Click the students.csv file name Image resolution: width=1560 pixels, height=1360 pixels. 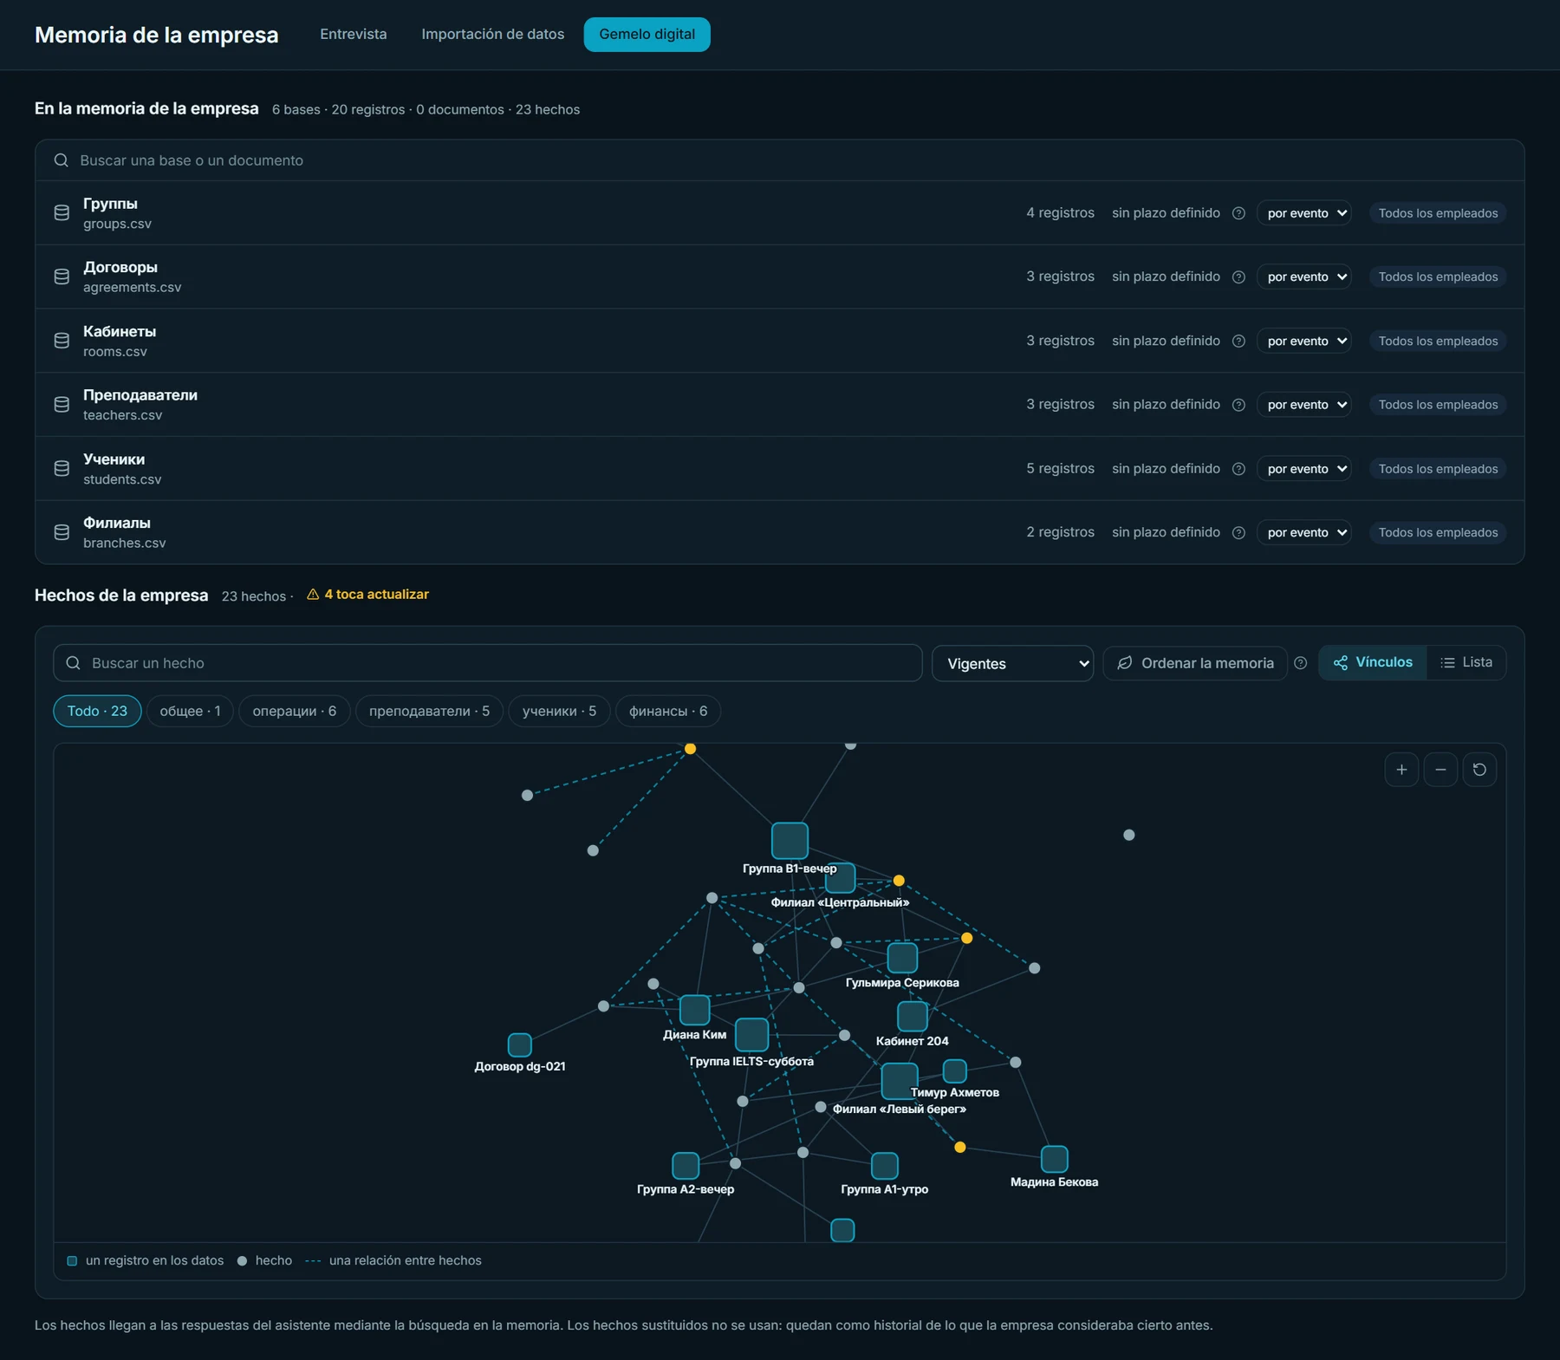coord(122,479)
